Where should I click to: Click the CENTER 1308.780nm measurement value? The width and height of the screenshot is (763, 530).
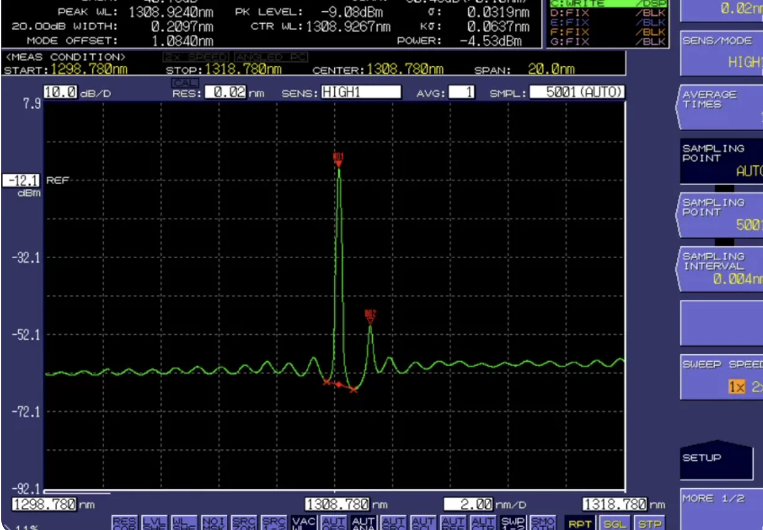point(405,69)
